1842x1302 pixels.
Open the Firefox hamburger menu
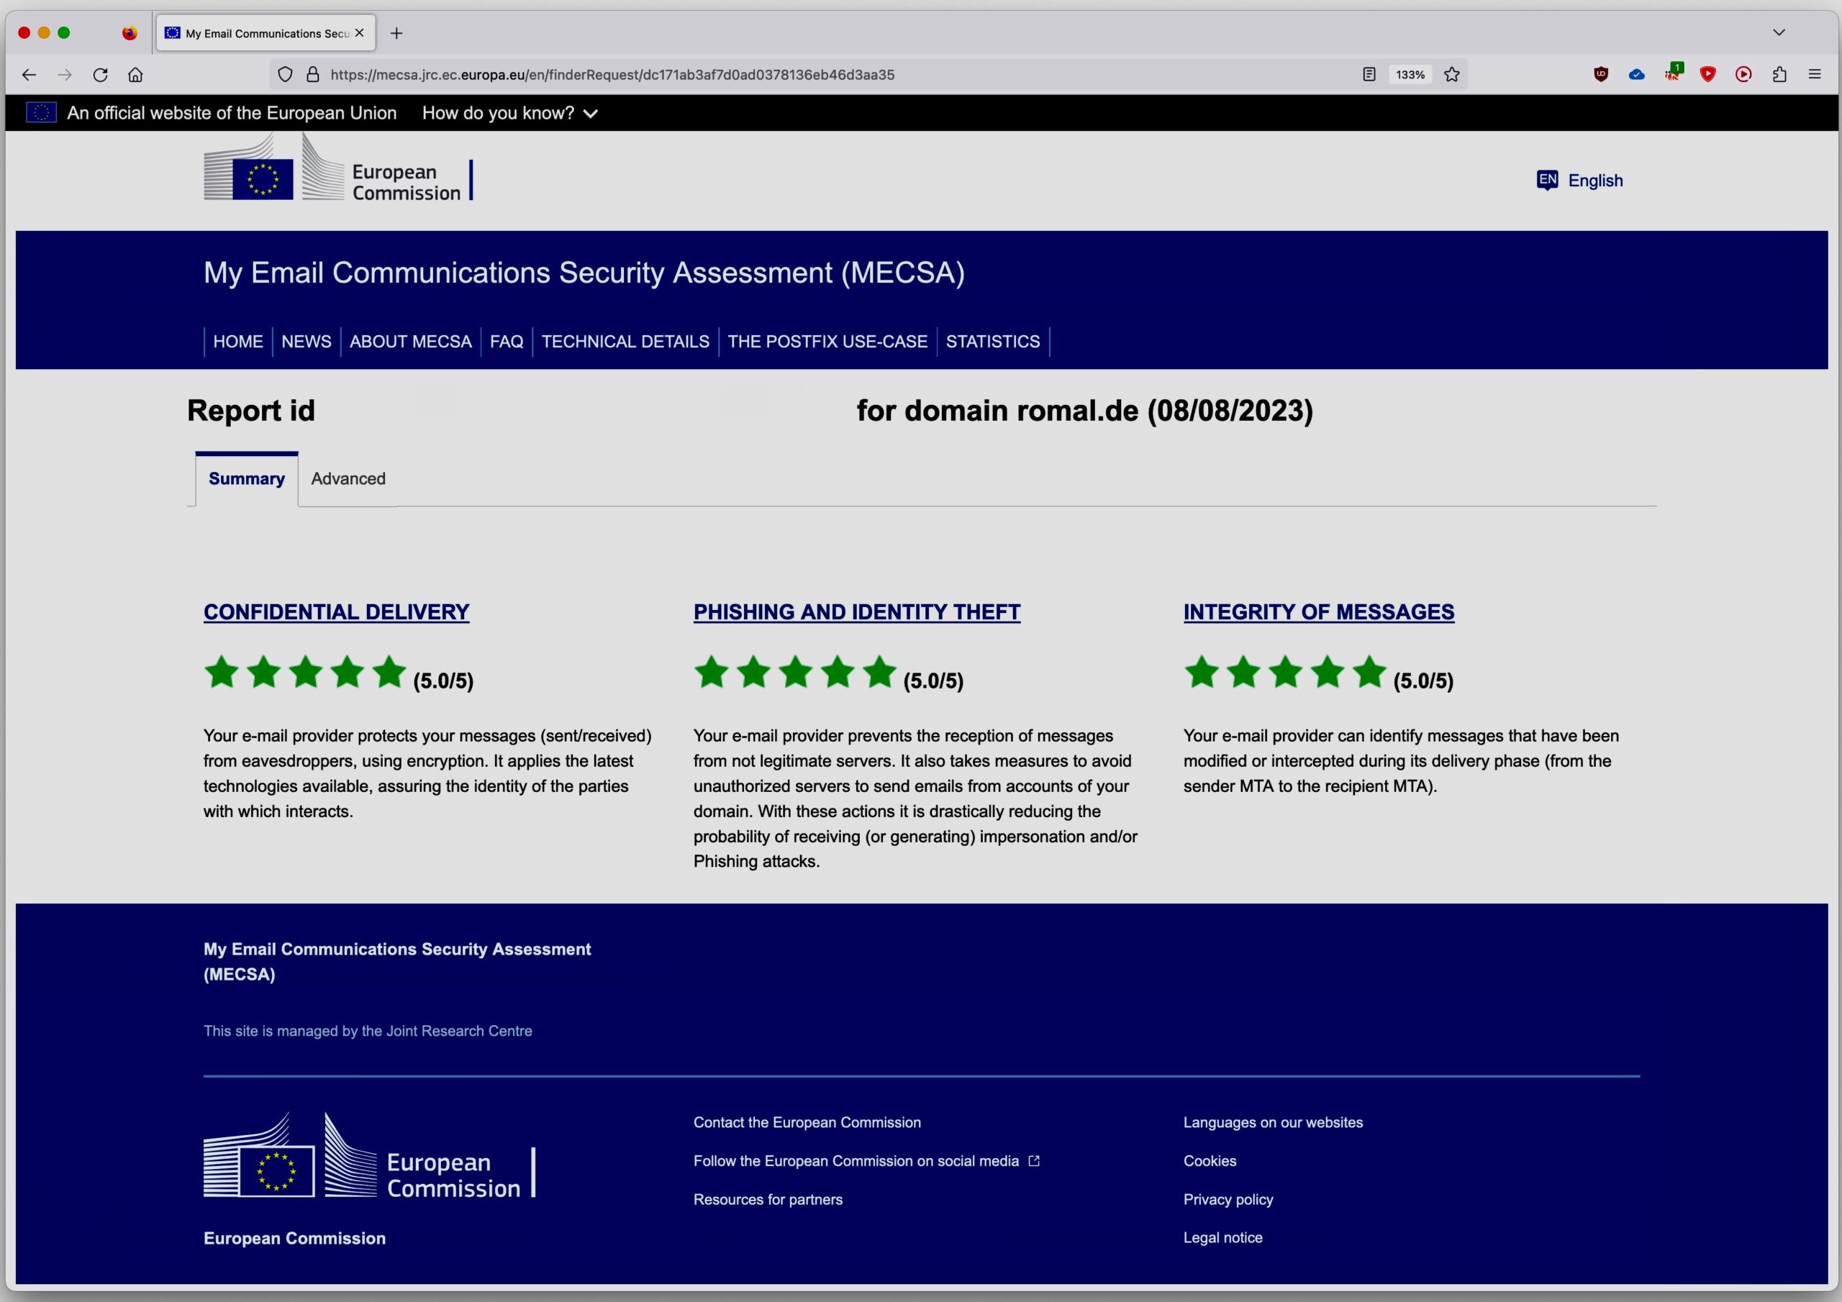(x=1815, y=75)
